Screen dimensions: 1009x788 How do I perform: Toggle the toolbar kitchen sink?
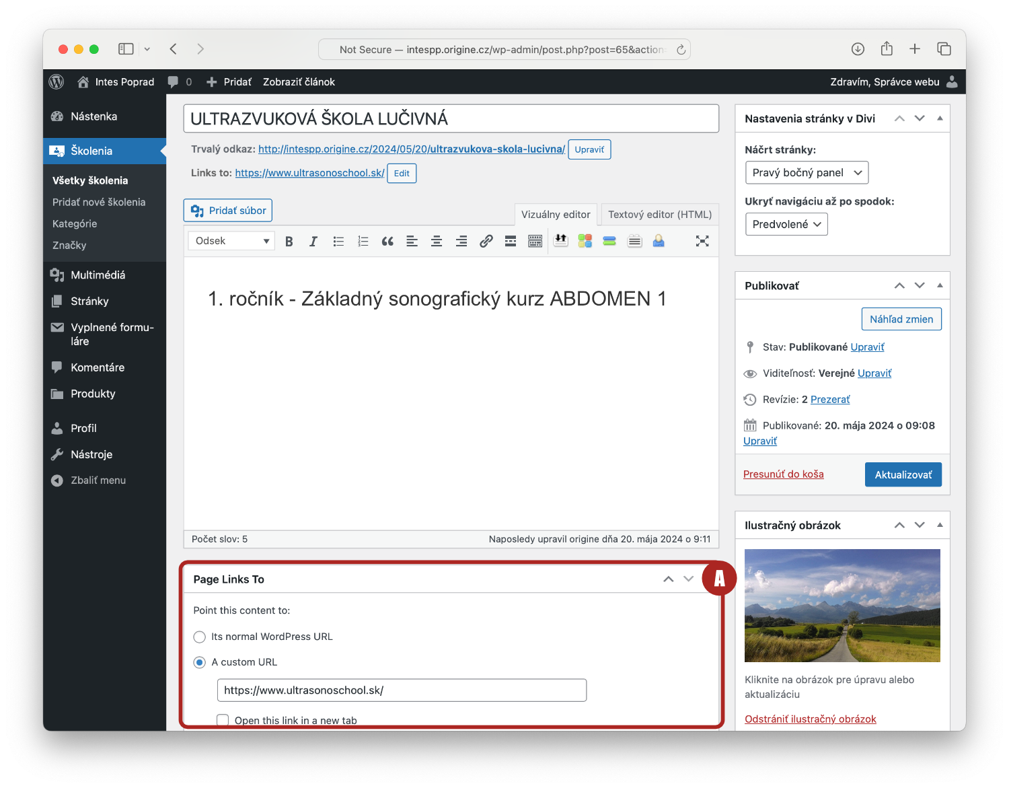tap(535, 241)
